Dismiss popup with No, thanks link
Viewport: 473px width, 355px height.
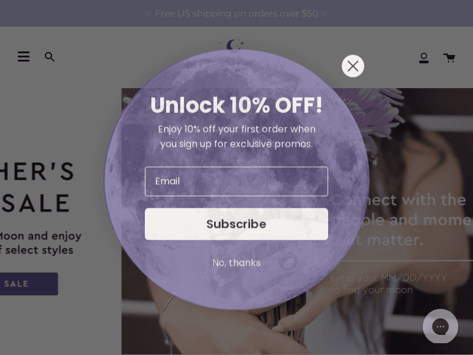pyautogui.click(x=236, y=263)
